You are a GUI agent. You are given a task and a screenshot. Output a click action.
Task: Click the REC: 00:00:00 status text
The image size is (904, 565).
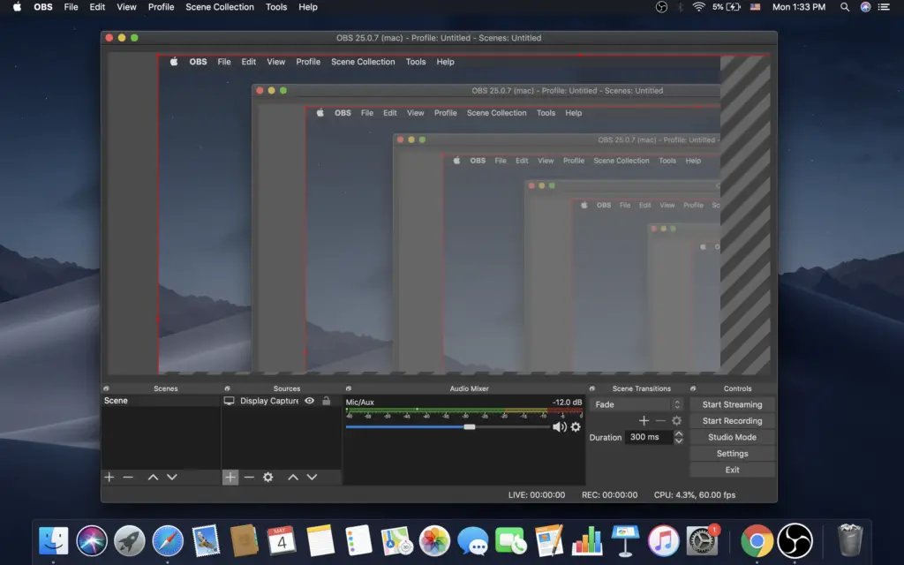pos(609,494)
